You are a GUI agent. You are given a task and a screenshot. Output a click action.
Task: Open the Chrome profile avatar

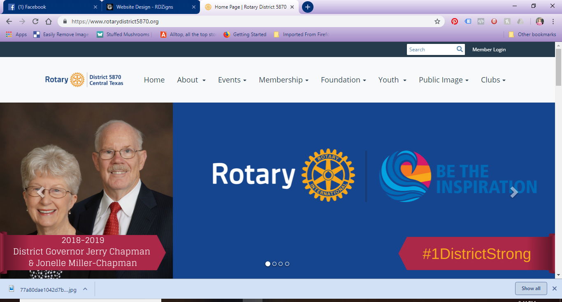point(540,21)
